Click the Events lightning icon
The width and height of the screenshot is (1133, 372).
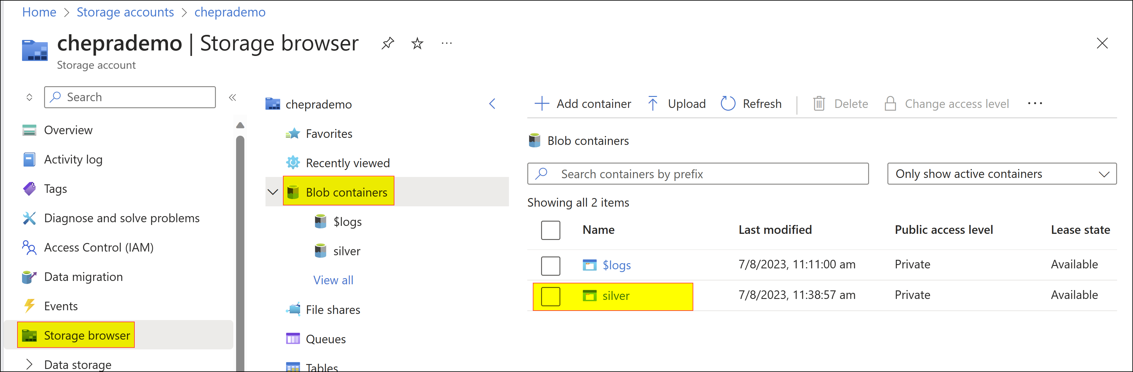tap(29, 306)
